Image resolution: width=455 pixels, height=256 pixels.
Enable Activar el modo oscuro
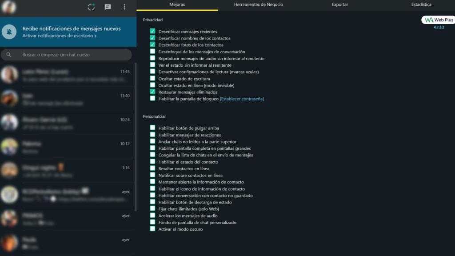tap(153, 229)
